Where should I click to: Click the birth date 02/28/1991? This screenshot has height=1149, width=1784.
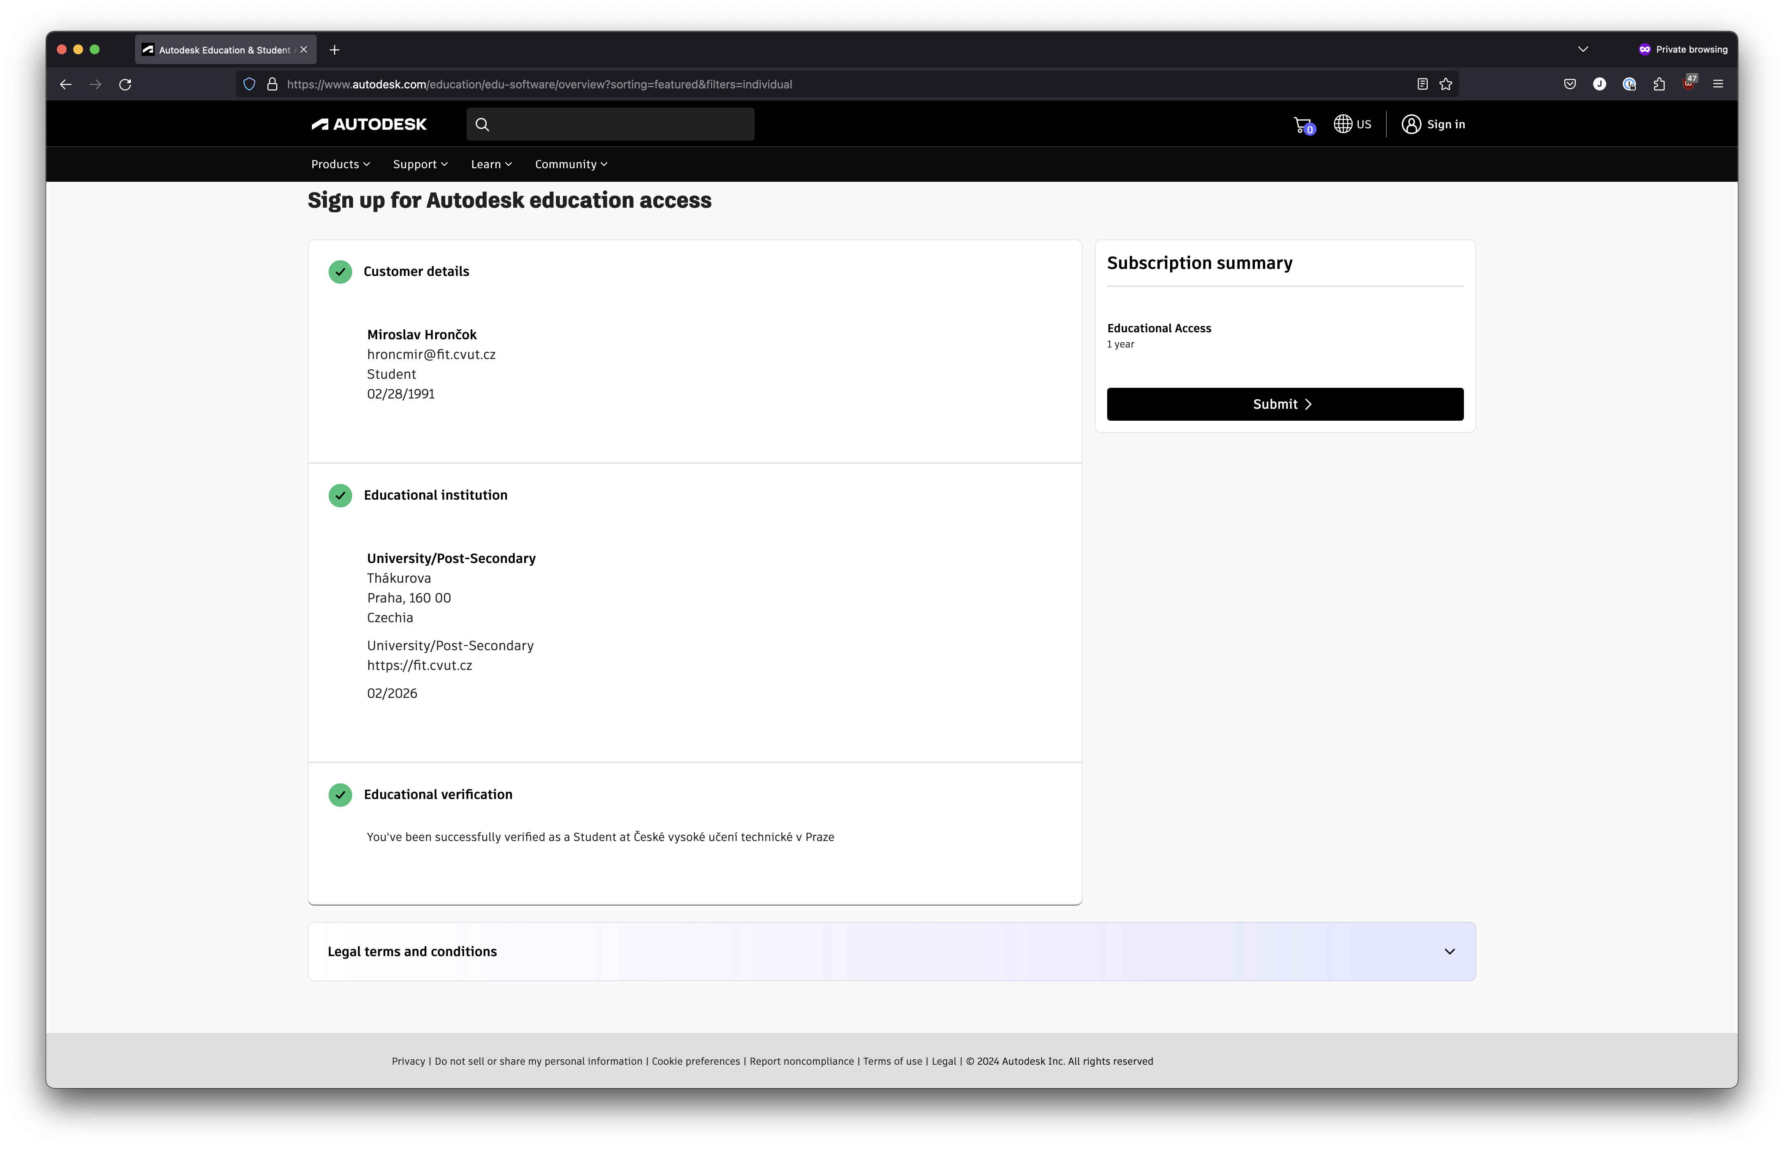[401, 394]
